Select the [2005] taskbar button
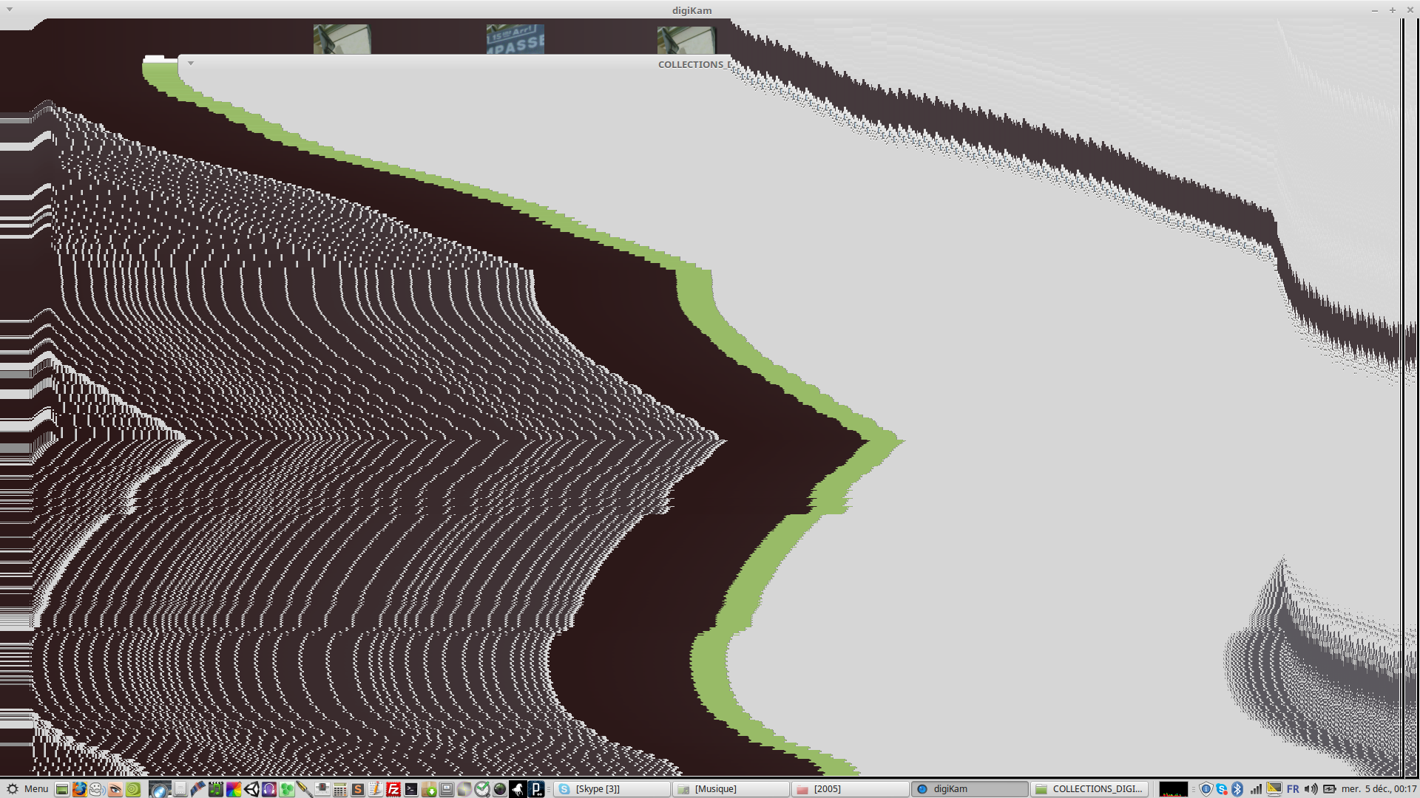Screen dimensions: 1420x798 (850, 789)
